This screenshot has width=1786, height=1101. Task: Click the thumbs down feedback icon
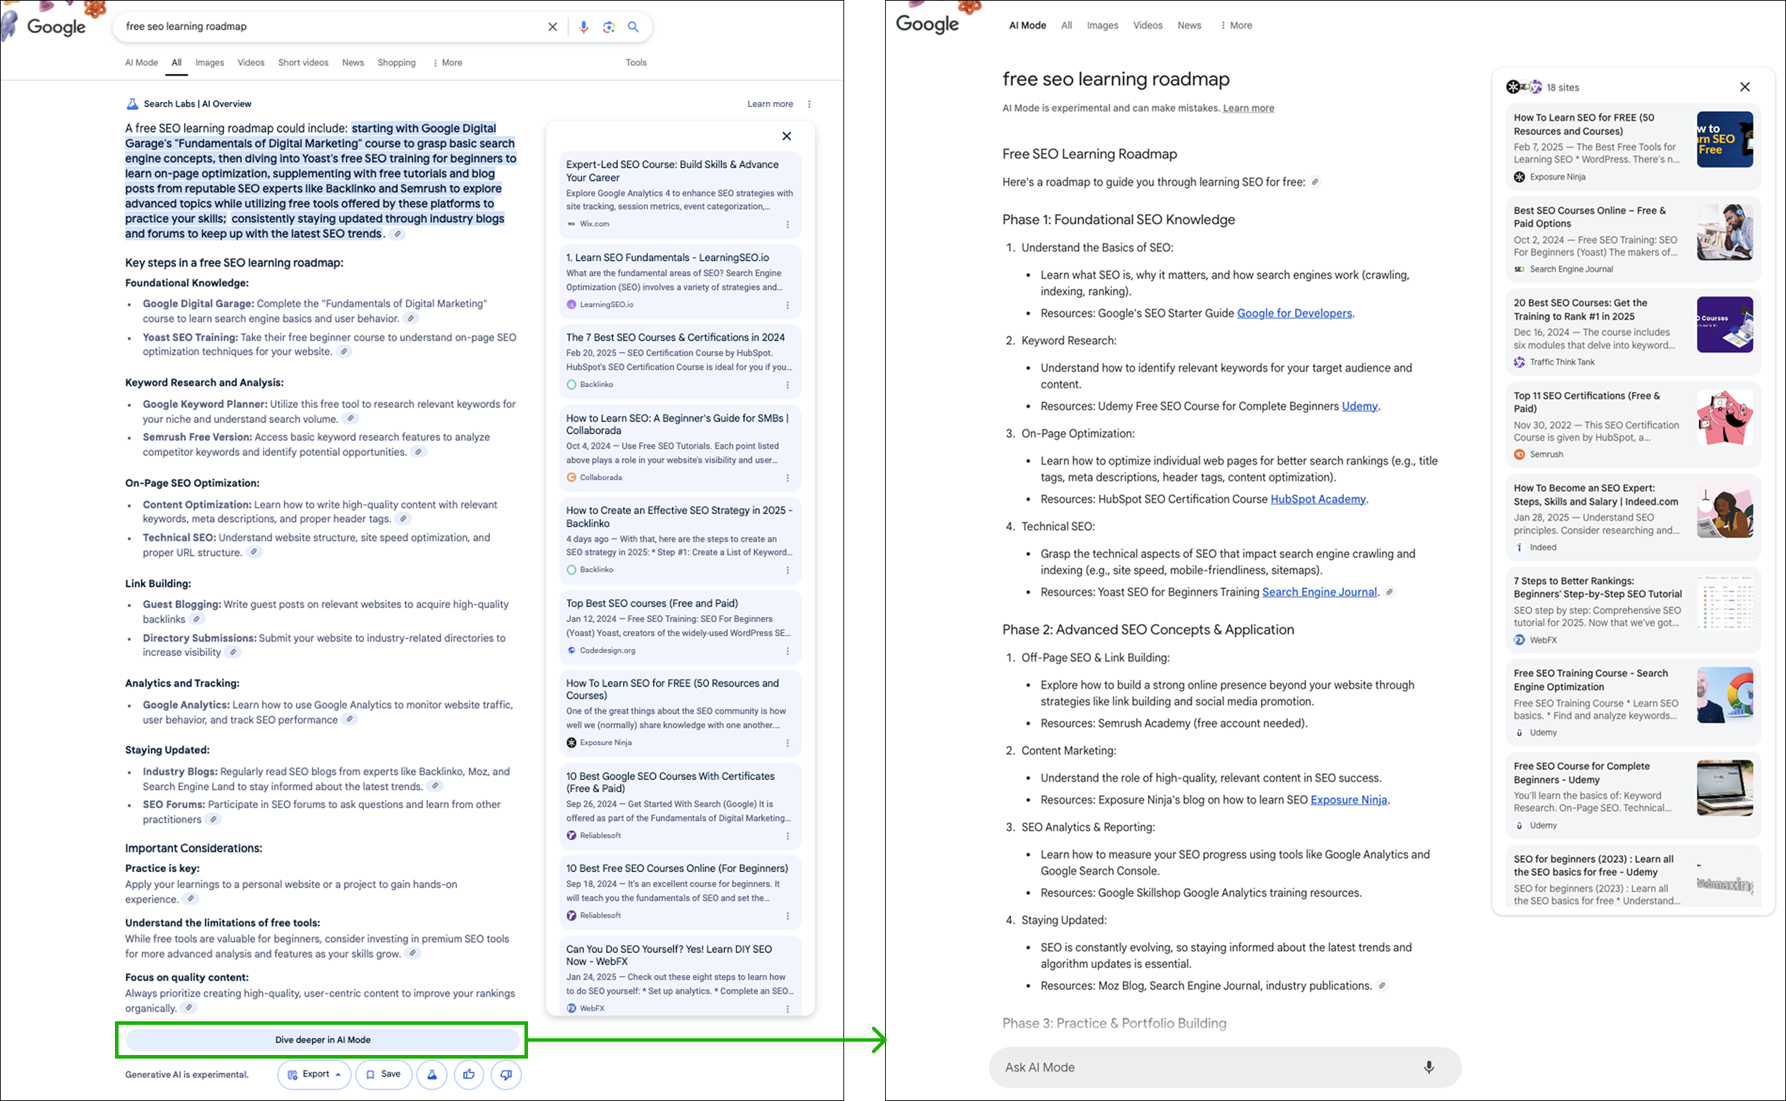click(x=506, y=1074)
